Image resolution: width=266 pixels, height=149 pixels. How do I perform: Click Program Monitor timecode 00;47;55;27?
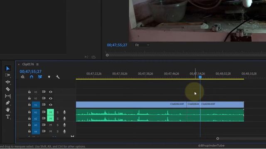click(x=117, y=45)
